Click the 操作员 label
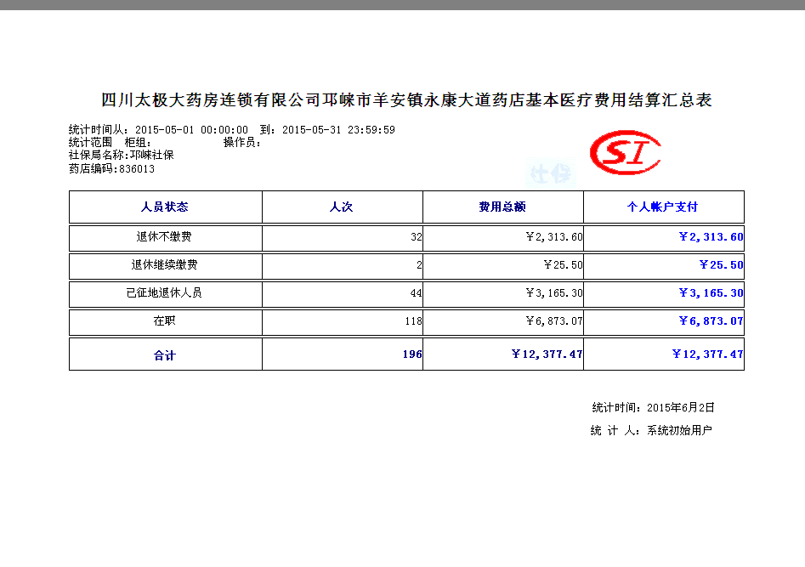 pyautogui.click(x=241, y=142)
